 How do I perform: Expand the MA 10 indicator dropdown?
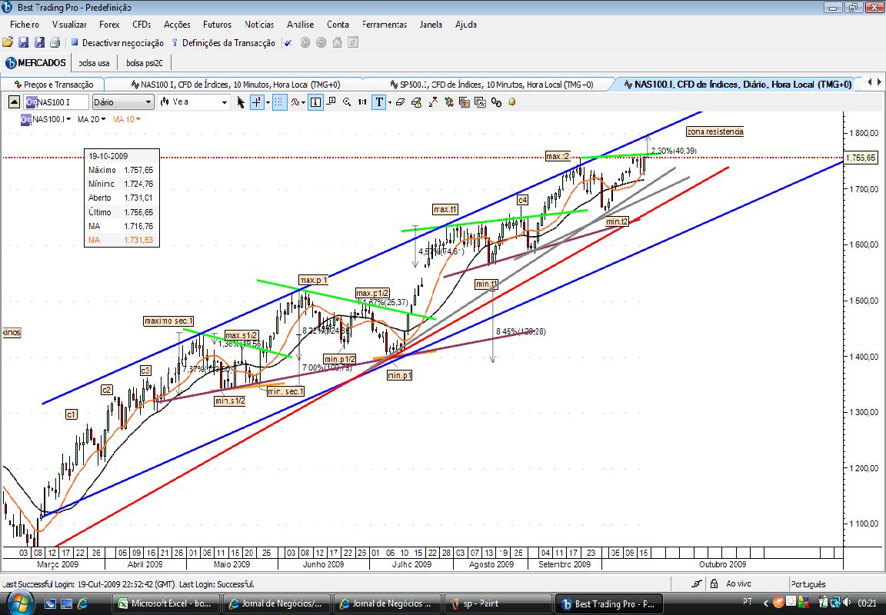[138, 119]
